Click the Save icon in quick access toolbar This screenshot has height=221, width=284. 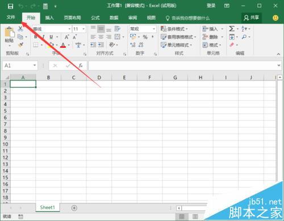(x=10, y=6)
